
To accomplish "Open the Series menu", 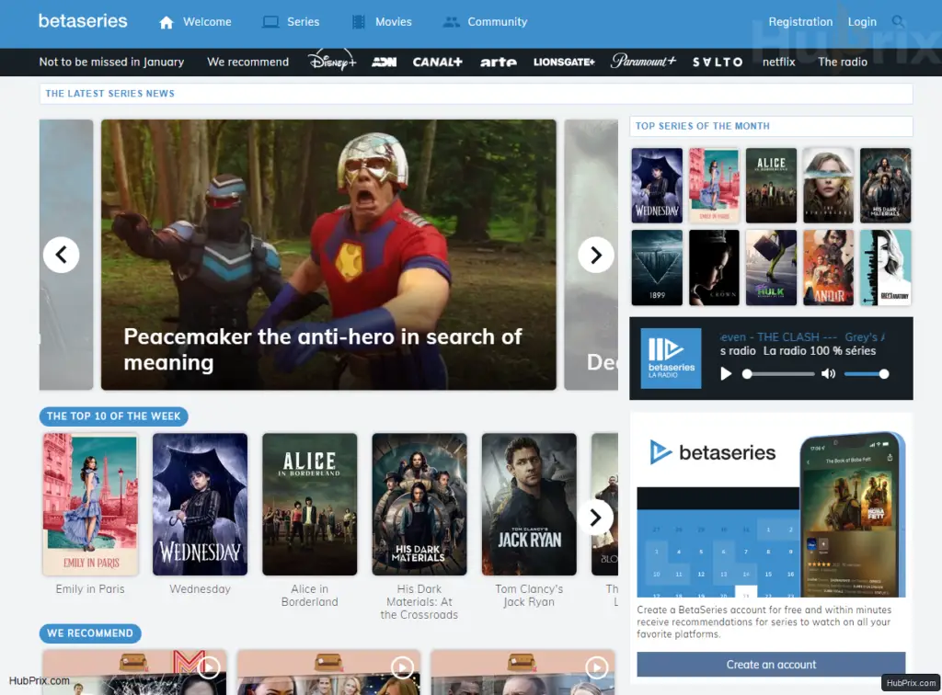I will [x=304, y=22].
